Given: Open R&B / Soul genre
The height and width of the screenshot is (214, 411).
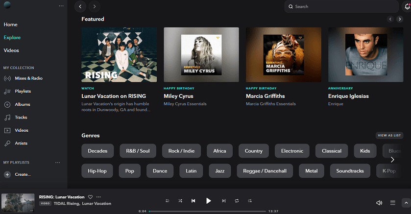Looking at the screenshot, I should coord(138,151).
